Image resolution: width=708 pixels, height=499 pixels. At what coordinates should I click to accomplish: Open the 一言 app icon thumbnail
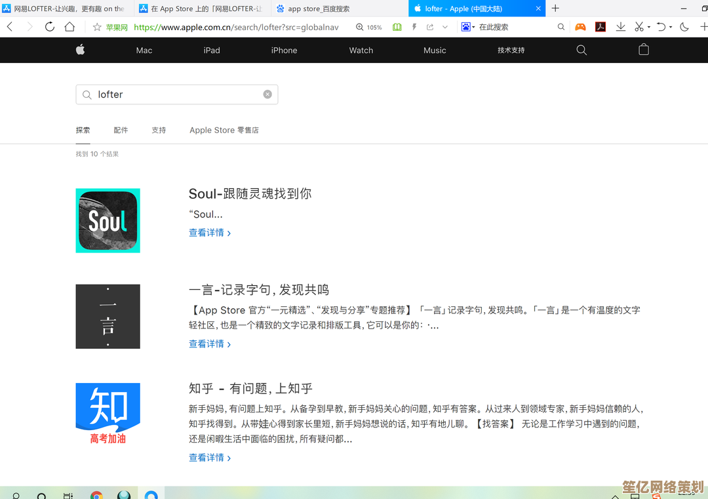click(108, 316)
